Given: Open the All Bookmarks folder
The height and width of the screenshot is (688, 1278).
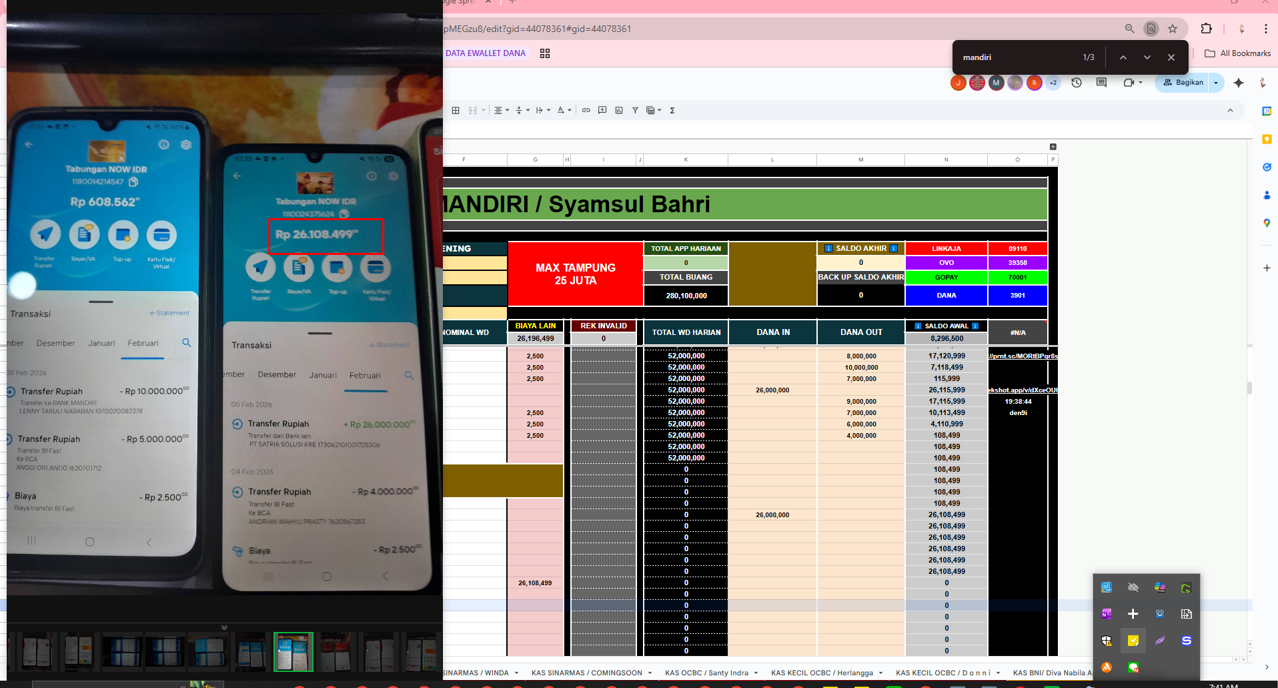Looking at the screenshot, I should [1238, 53].
